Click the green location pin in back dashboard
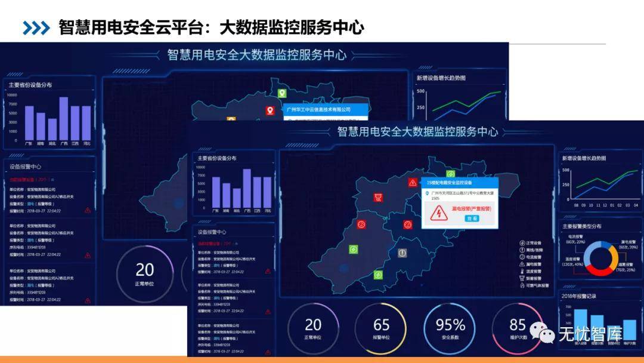This screenshot has width=644, height=363. pyautogui.click(x=282, y=93)
